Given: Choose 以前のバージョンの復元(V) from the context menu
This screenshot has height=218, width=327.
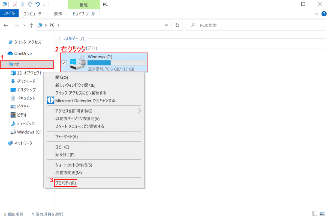Looking at the screenshot, I should [77, 119].
